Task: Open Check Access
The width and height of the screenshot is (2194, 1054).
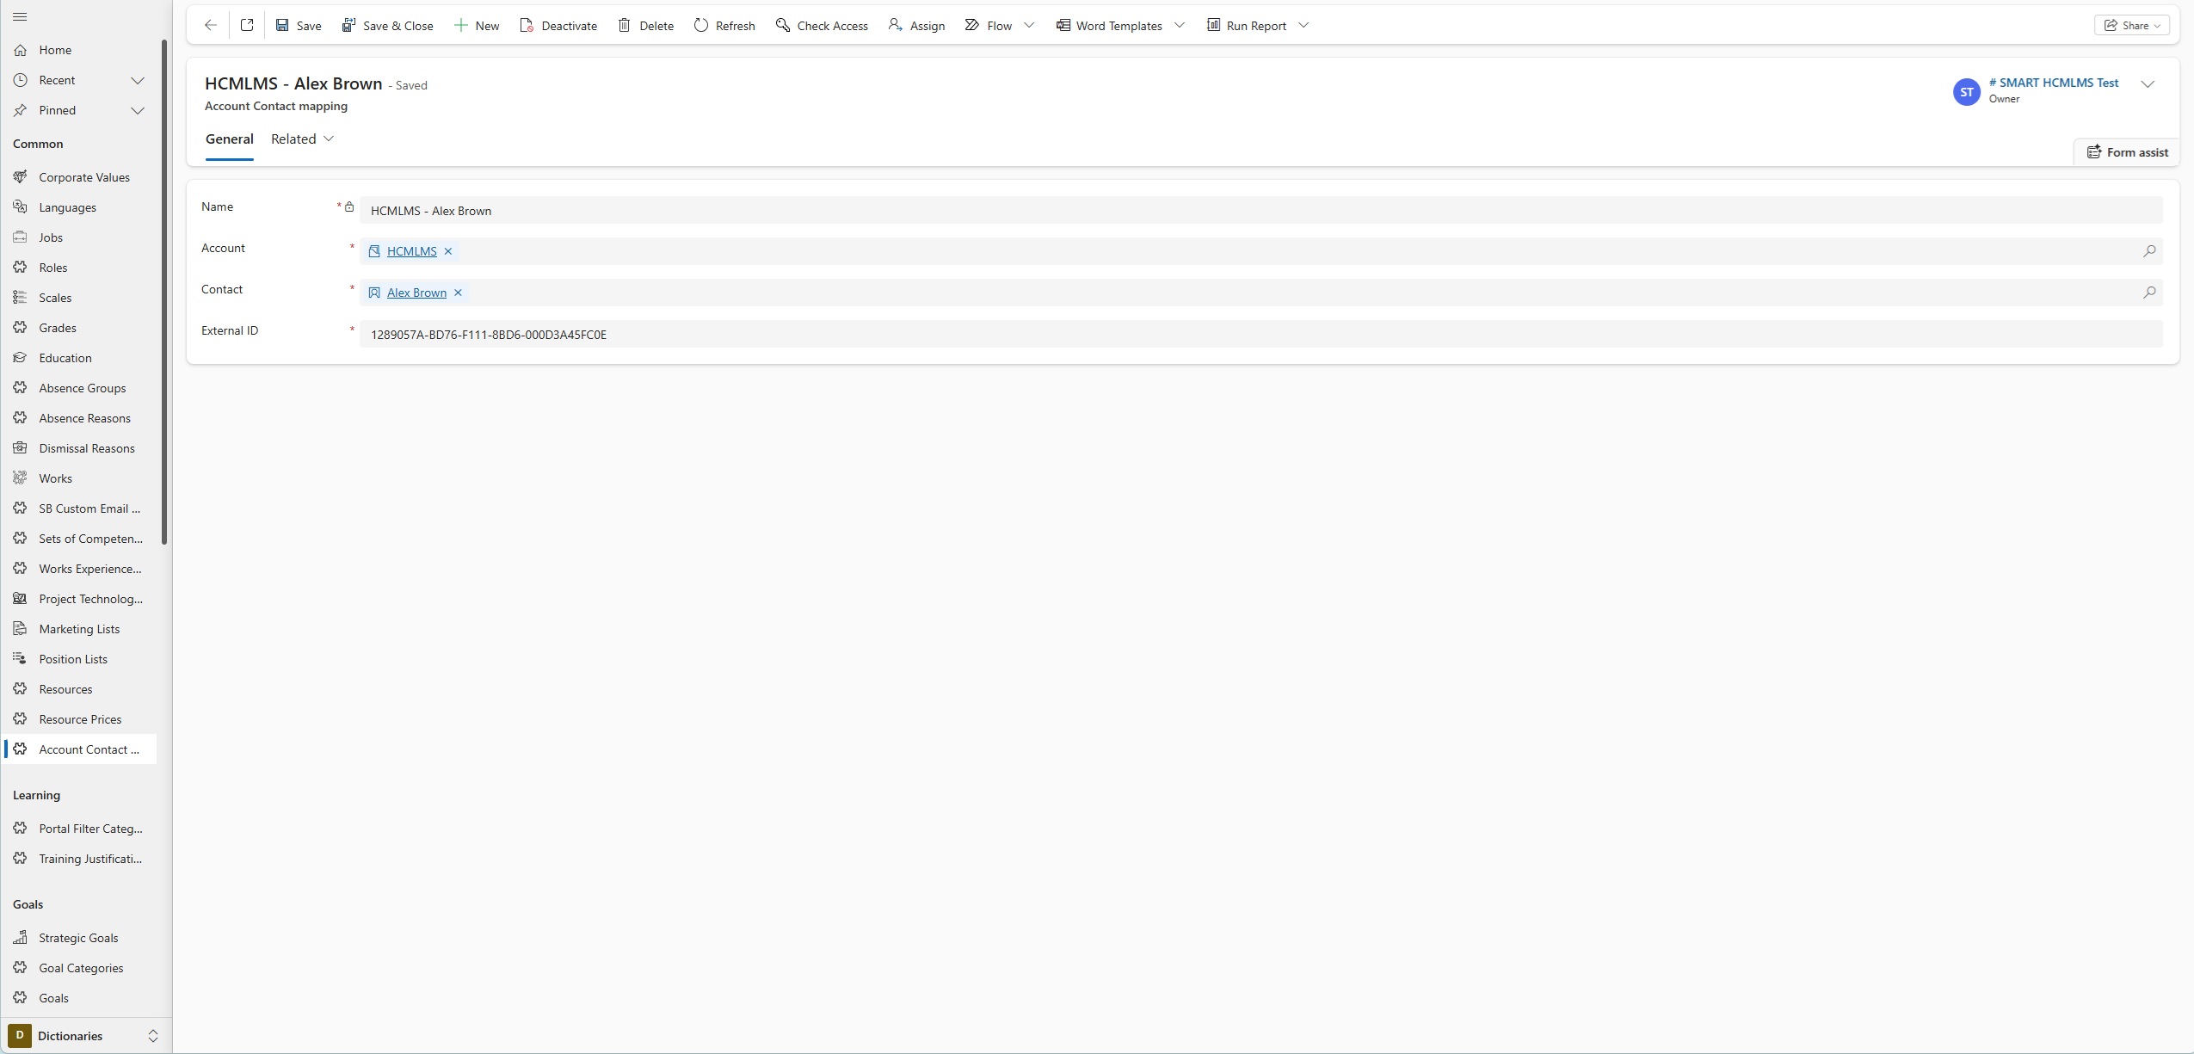Action: click(822, 26)
